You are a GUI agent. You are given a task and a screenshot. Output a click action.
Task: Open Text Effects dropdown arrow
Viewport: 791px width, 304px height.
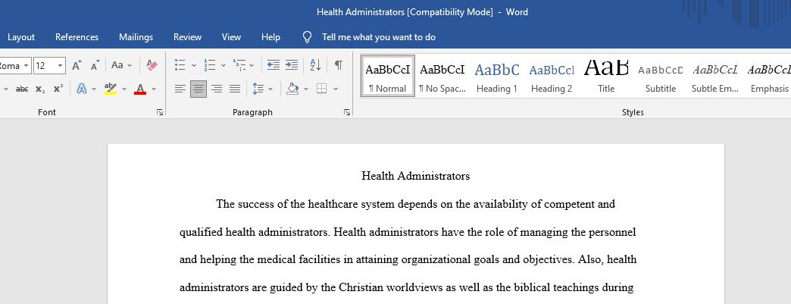[x=94, y=89]
